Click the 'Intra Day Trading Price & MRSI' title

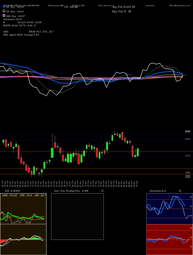(x=79, y=191)
